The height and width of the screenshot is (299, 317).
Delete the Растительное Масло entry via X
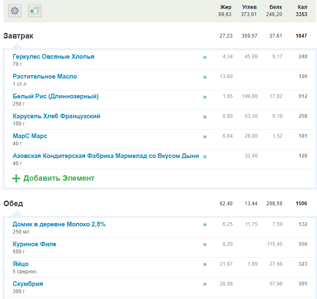205,77
